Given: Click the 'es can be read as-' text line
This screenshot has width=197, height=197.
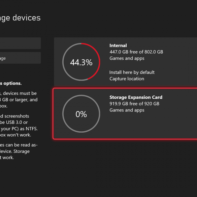Looking at the screenshot, I should click(x=19, y=145).
